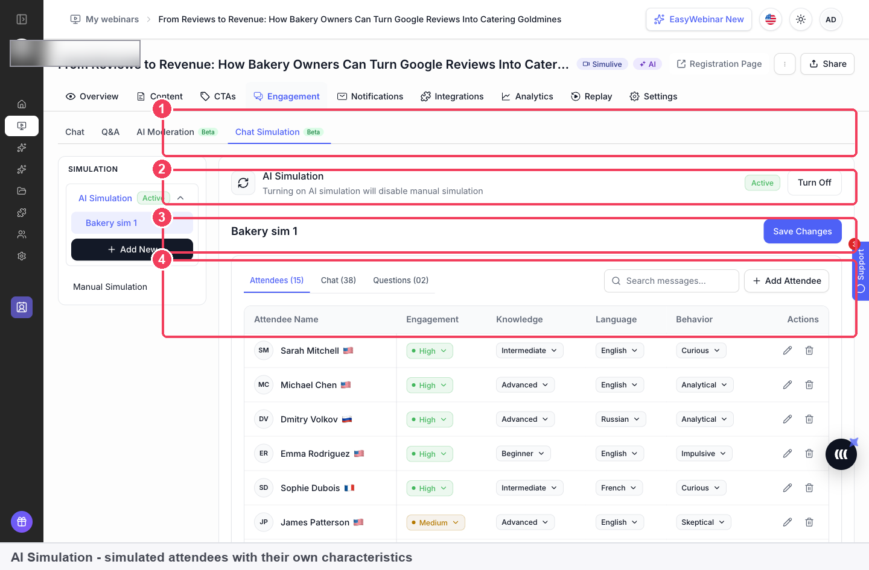Collapse the AI Simulation section chevron
869x570 pixels.
[x=180, y=198]
